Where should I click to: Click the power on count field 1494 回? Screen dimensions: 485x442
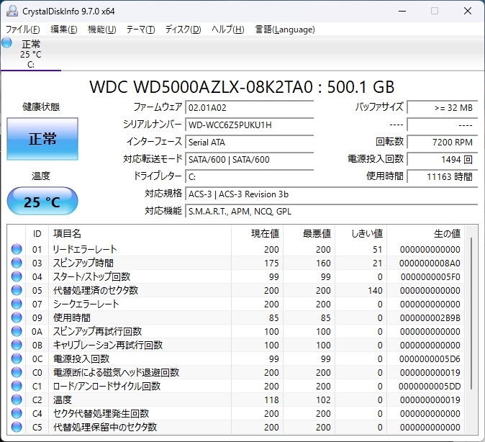tap(443, 159)
